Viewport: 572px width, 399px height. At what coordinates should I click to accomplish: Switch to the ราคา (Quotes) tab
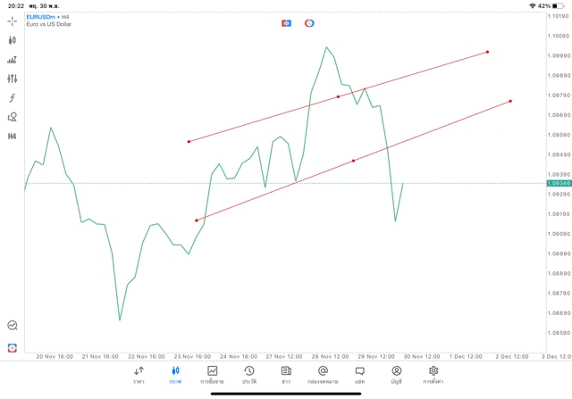coord(139,374)
